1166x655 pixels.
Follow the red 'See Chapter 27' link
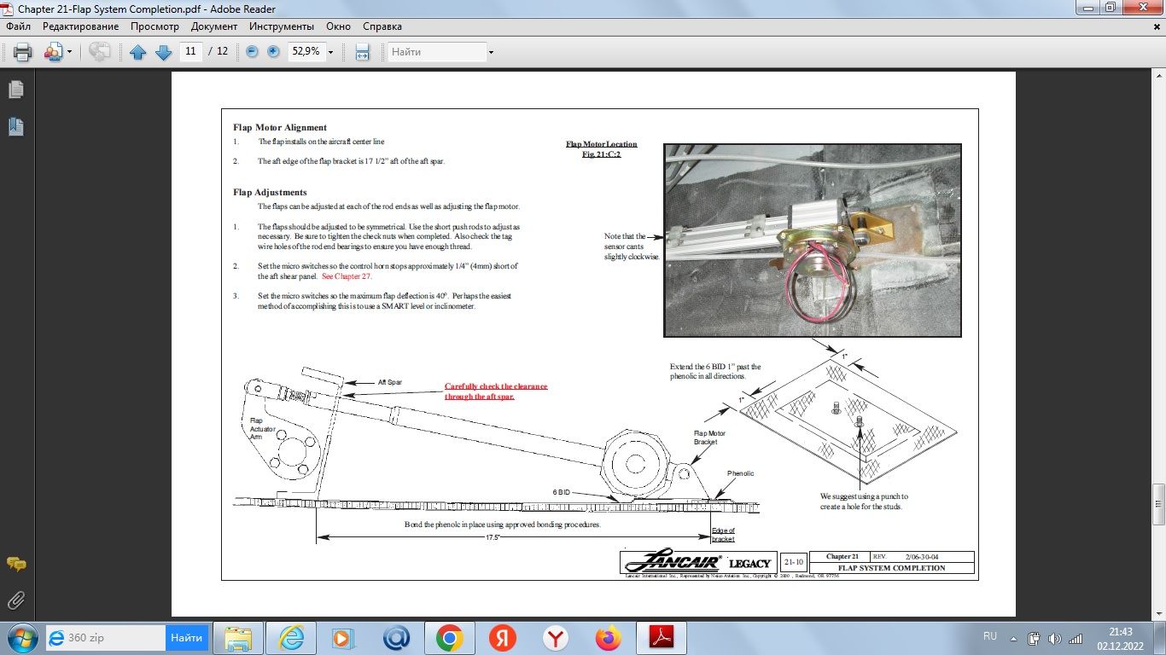pos(347,276)
